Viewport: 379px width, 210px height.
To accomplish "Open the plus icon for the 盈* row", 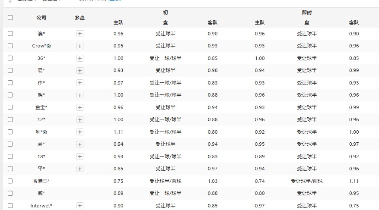I will 80,144.
